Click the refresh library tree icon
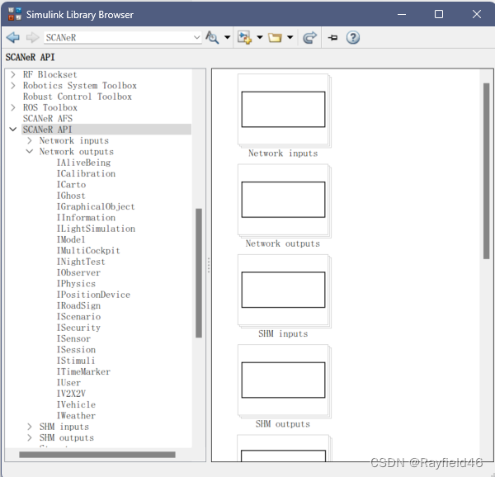The width and height of the screenshot is (495, 477). click(x=309, y=38)
